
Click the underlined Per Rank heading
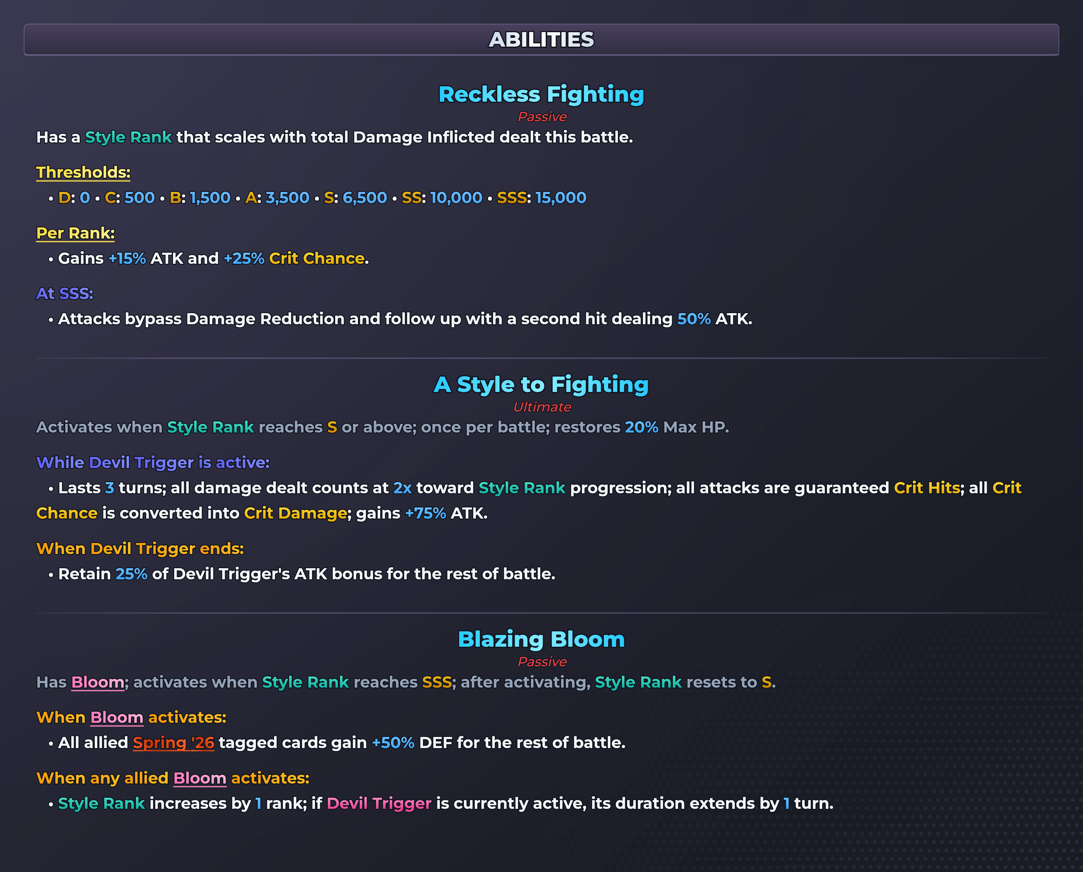coord(75,233)
